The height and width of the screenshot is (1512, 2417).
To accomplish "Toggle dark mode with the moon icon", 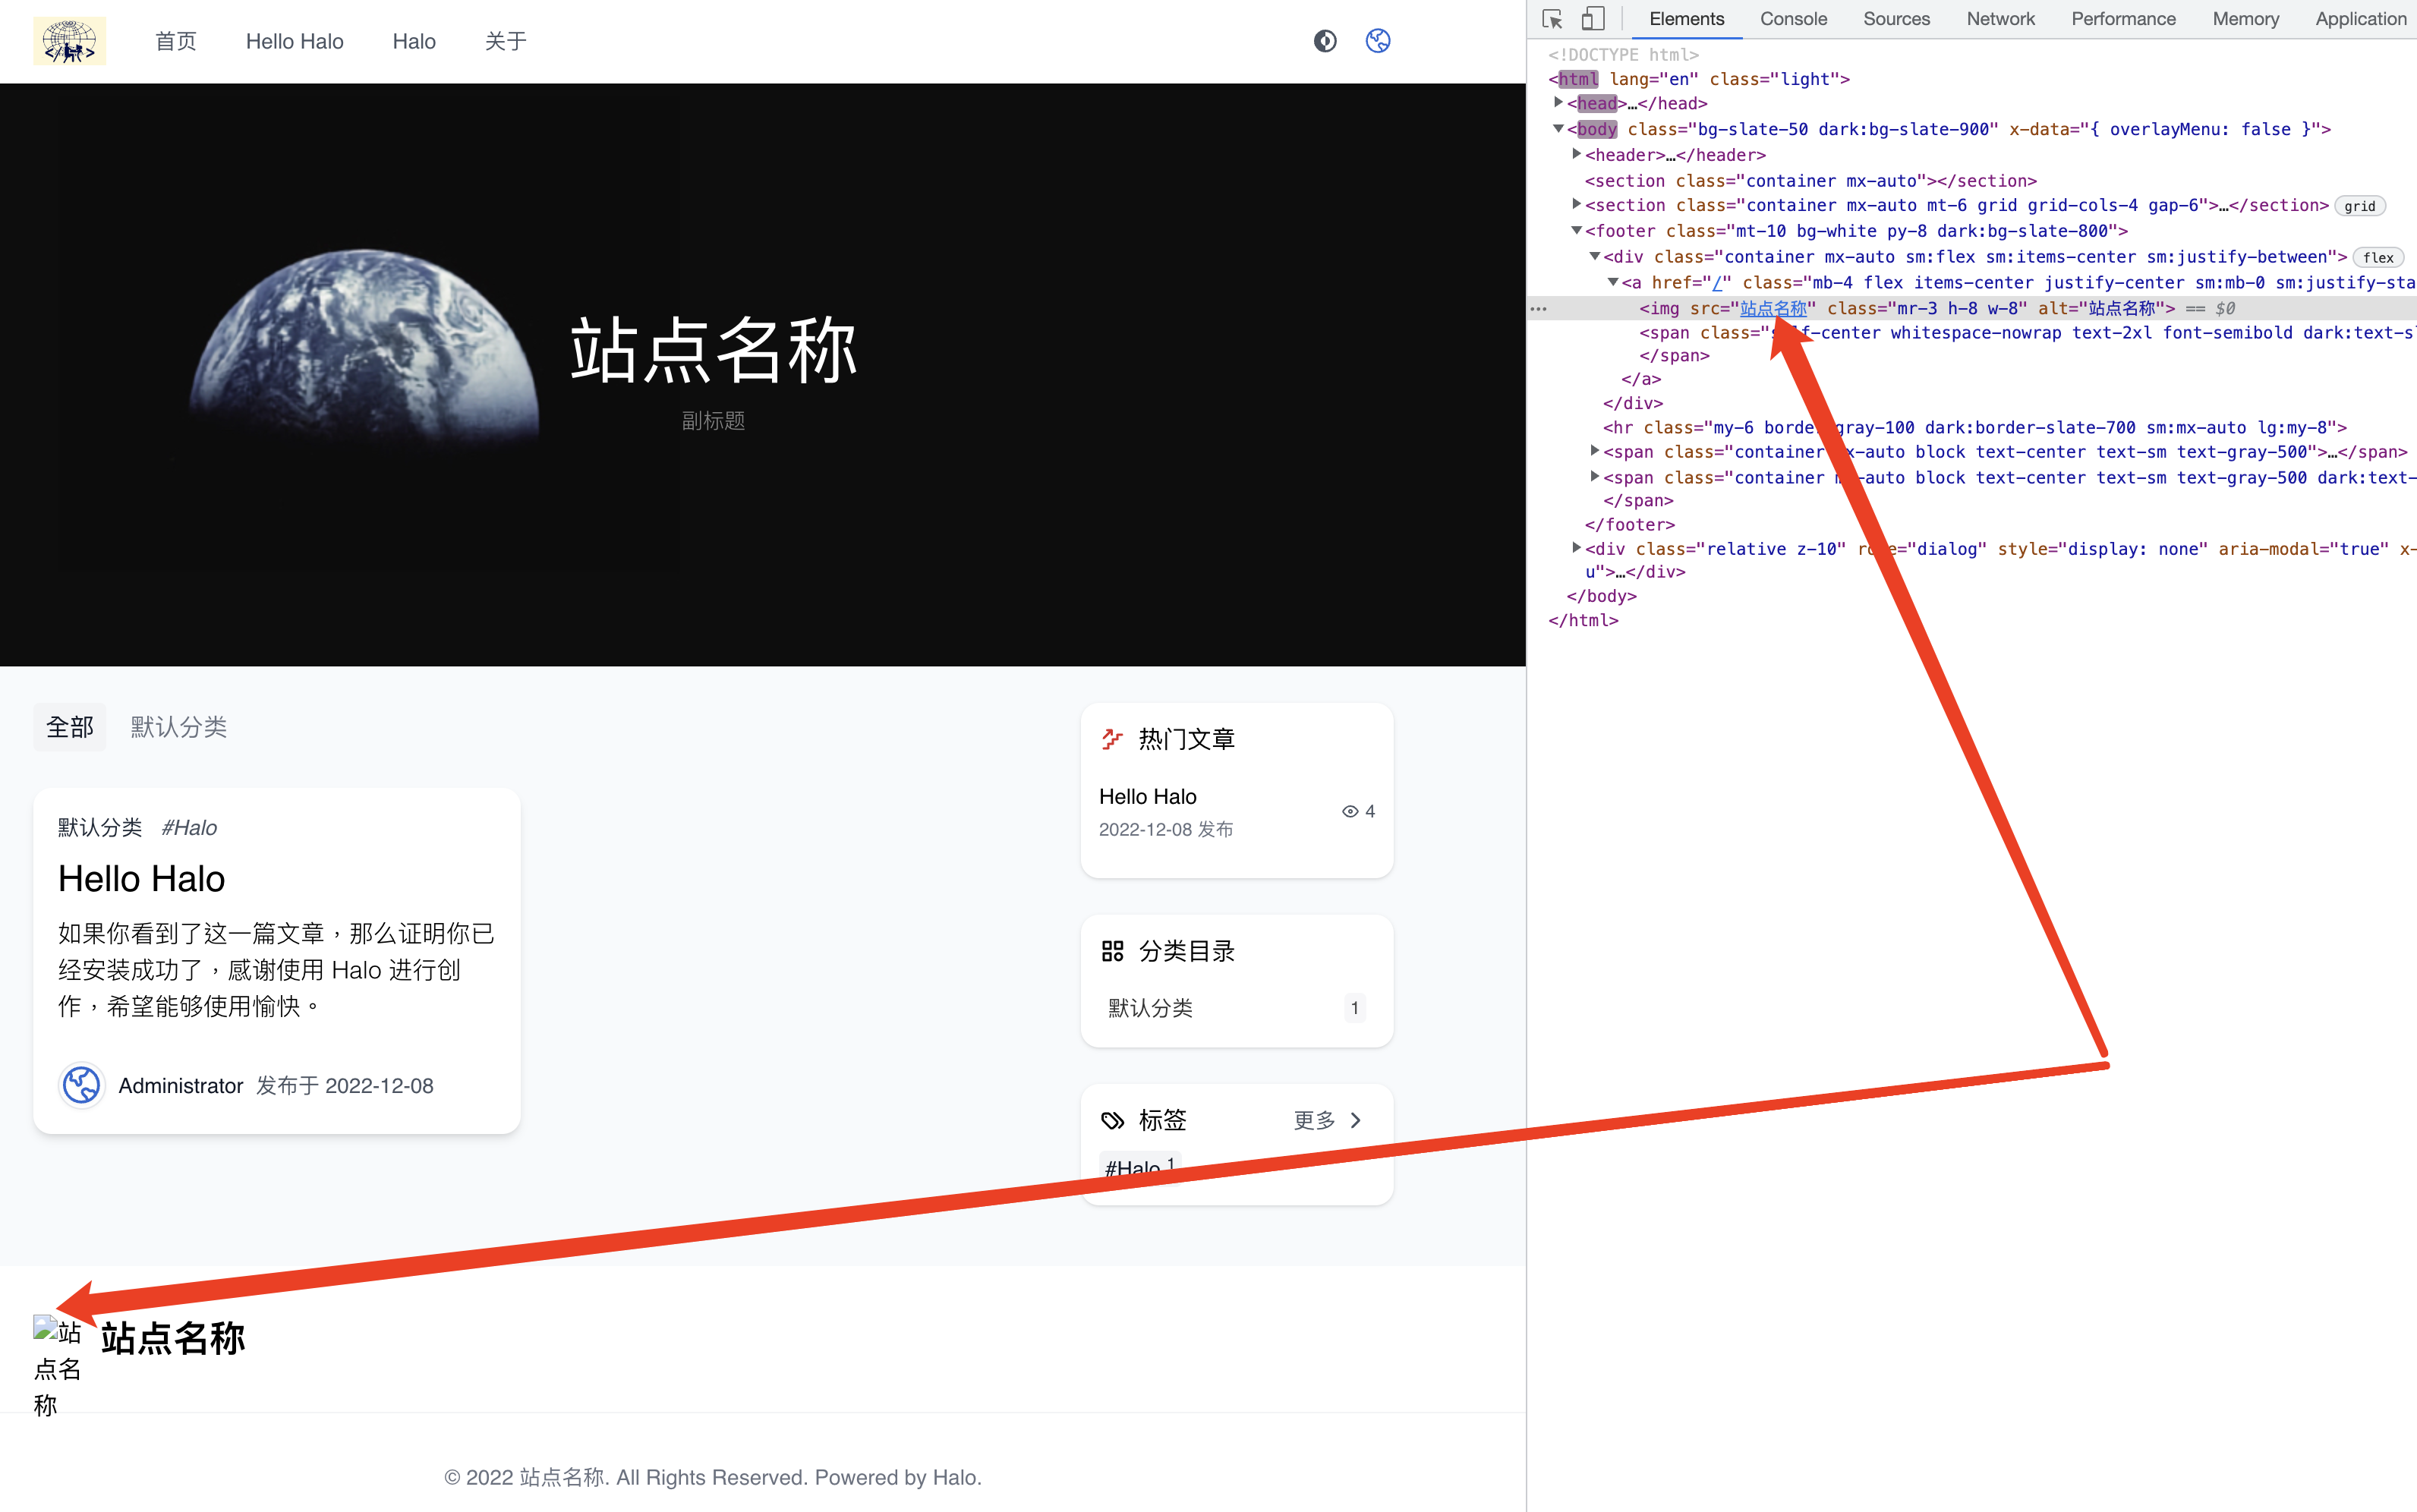I will point(1325,40).
